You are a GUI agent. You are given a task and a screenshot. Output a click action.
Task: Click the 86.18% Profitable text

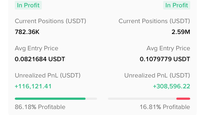coord(40,107)
